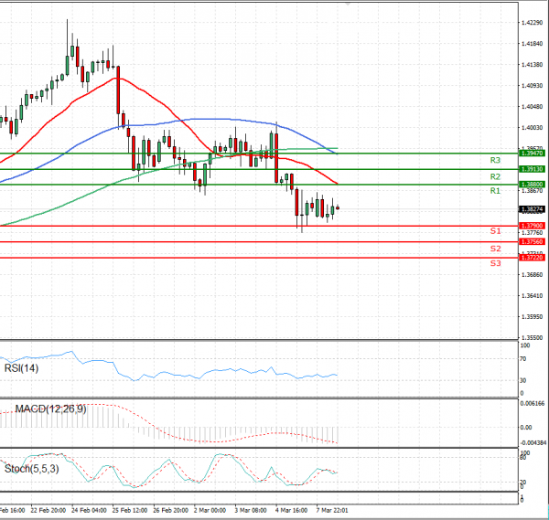Click the green 1.39470 price tag

click(532, 154)
